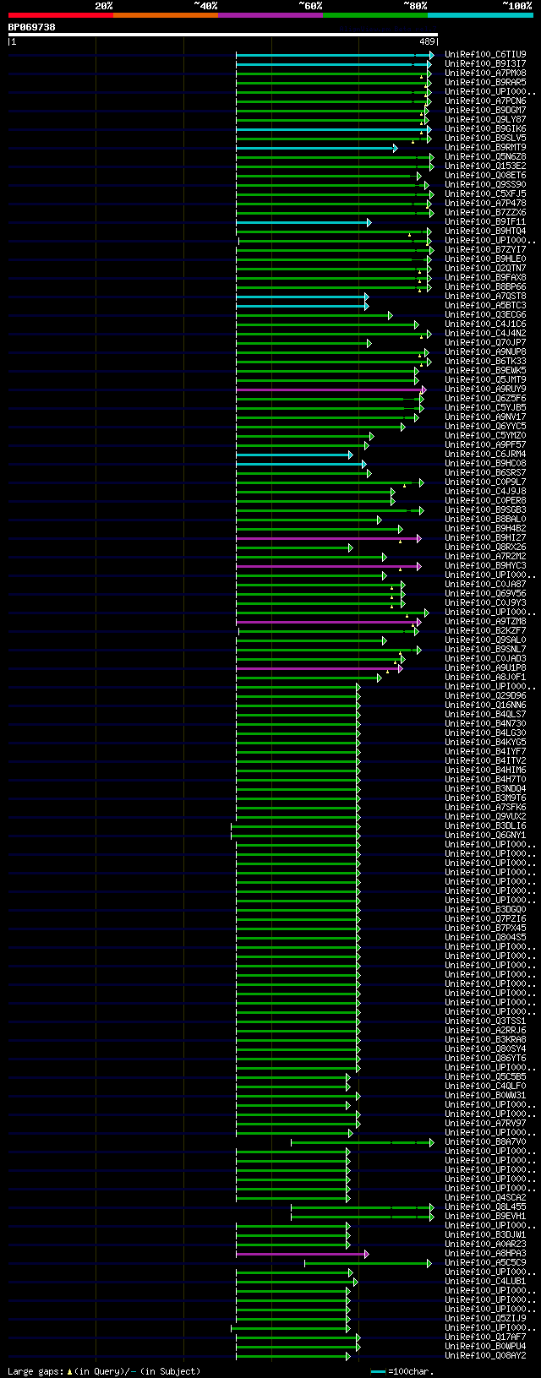
Task: Select the UniRef100_Q153E2 label
Action: [485, 166]
